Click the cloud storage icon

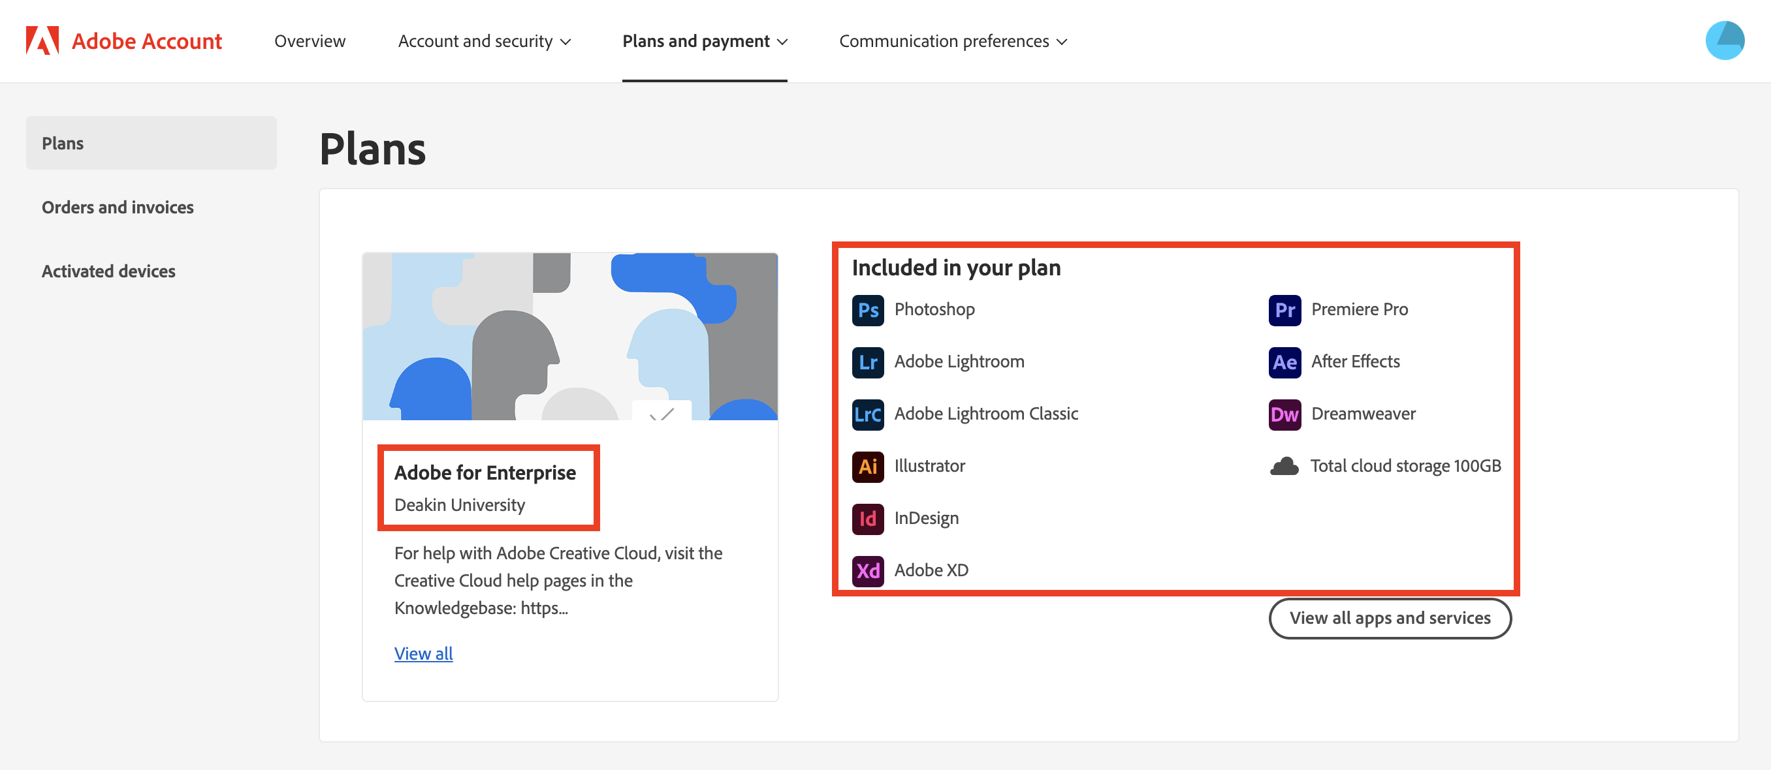click(x=1284, y=467)
